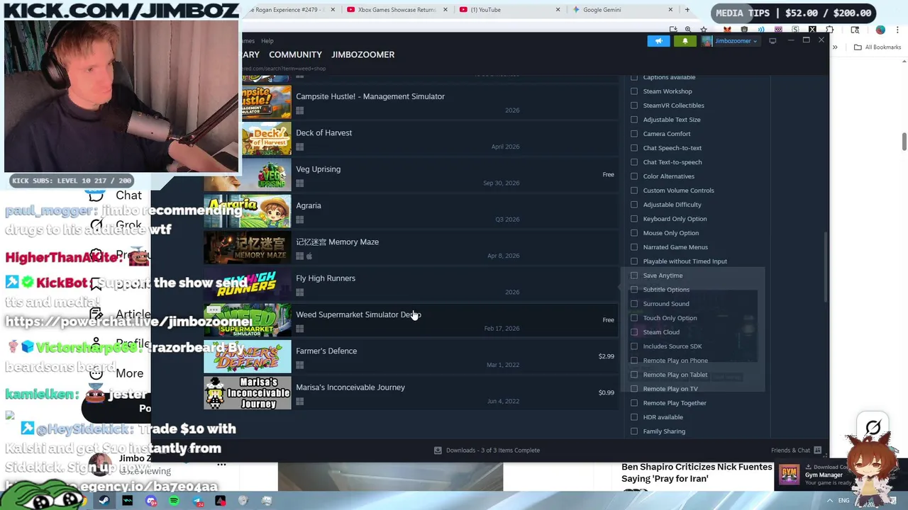Check Playable without Timed Input filter
This screenshot has height=510, width=908.
pyautogui.click(x=634, y=261)
